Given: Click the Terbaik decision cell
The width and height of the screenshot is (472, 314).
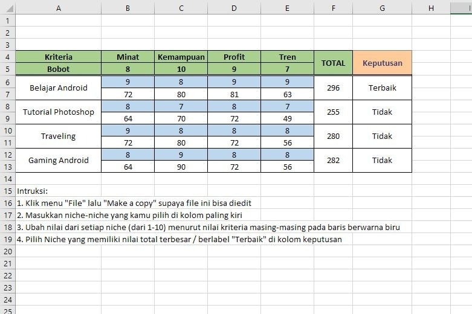Looking at the screenshot, I should click(383, 88).
